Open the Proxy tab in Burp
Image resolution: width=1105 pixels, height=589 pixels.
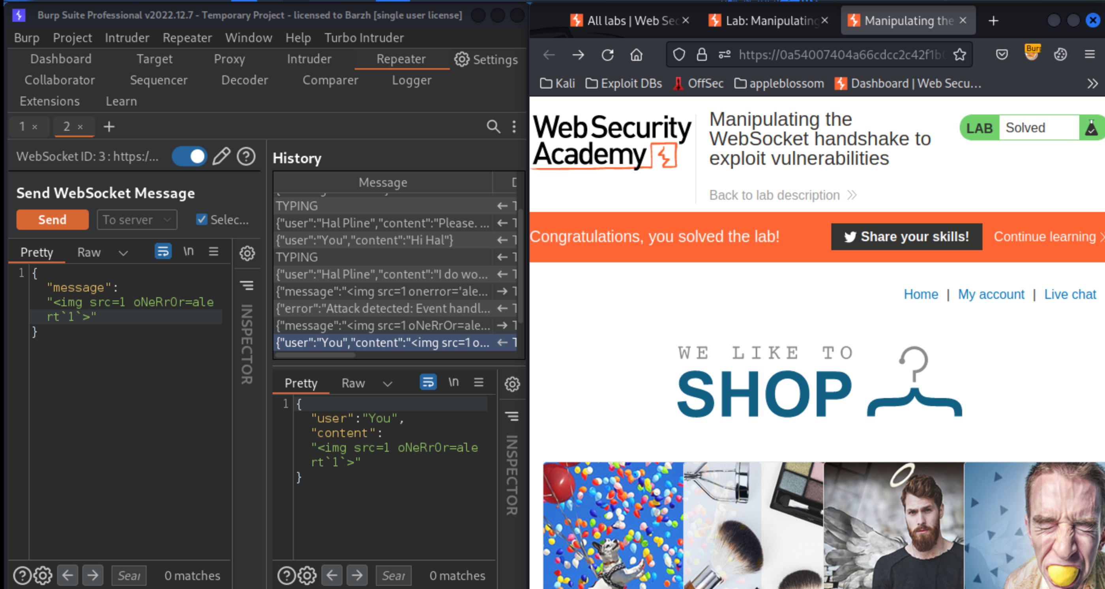[230, 59]
